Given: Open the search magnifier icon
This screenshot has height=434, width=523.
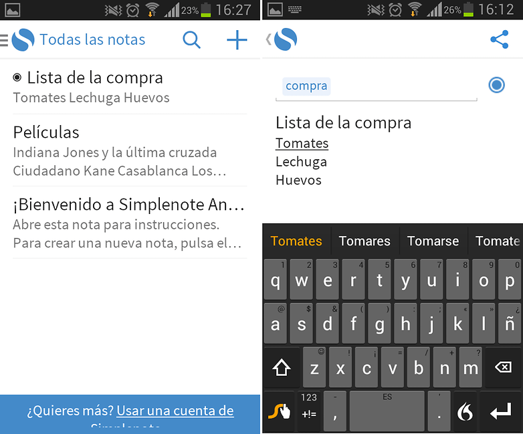Looking at the screenshot, I should 191,40.
